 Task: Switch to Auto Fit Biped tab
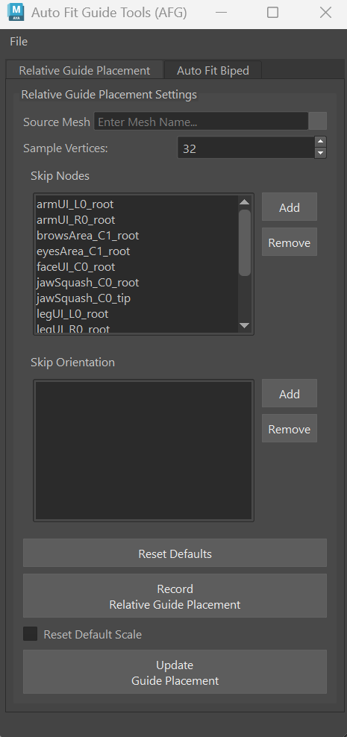[x=213, y=71]
